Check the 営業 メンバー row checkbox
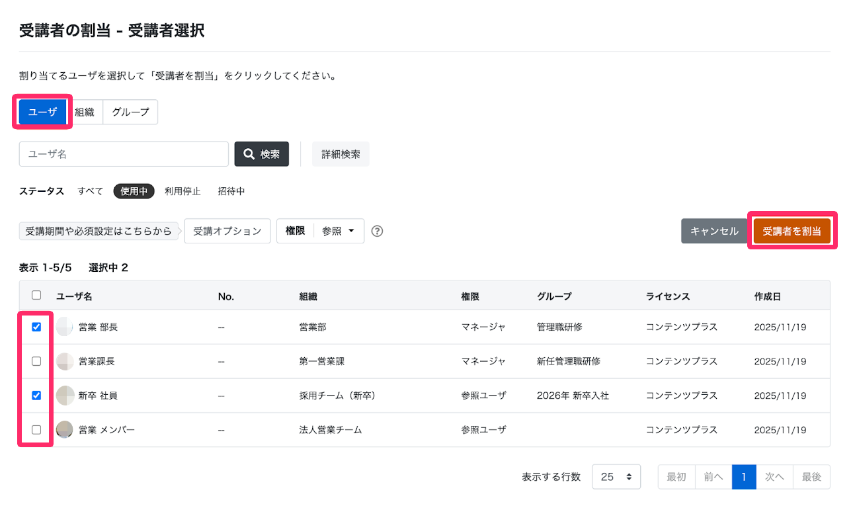This screenshot has width=853, height=506. point(36,430)
